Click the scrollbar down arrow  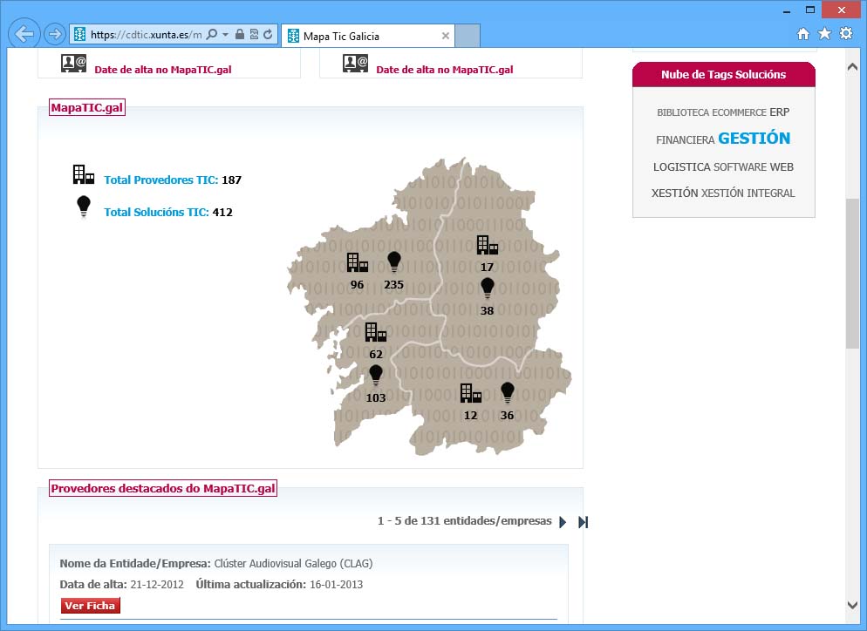(x=852, y=605)
